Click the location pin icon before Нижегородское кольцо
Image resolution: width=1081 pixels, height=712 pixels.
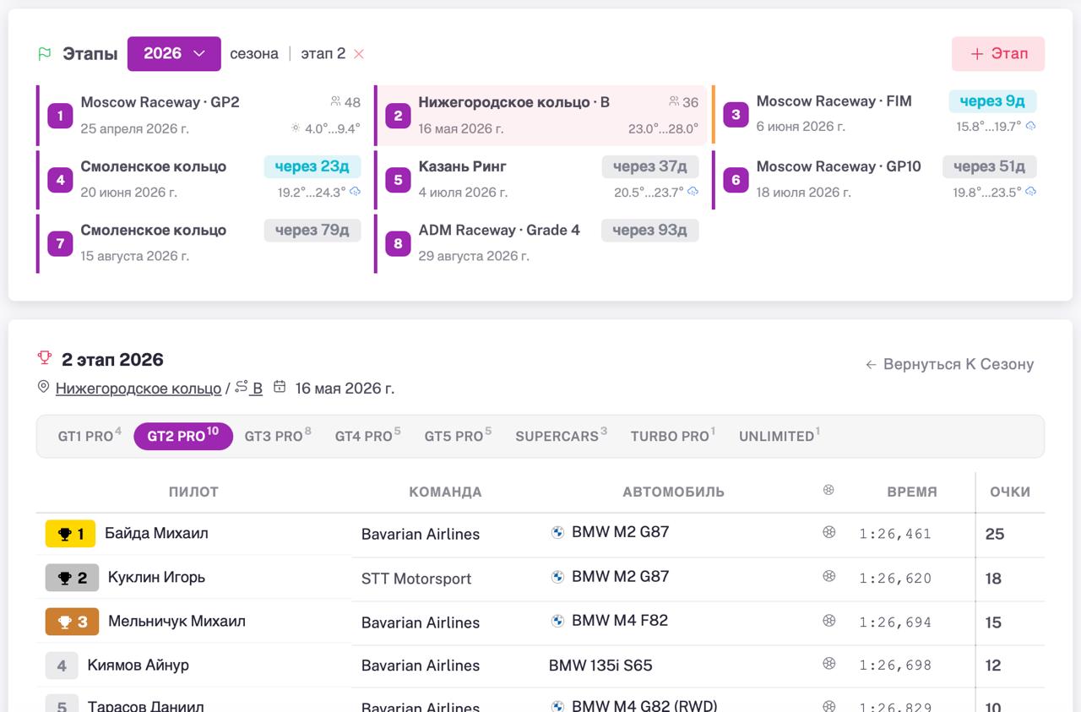pos(44,387)
